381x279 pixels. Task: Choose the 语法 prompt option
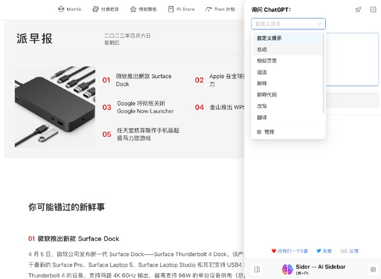288,72
